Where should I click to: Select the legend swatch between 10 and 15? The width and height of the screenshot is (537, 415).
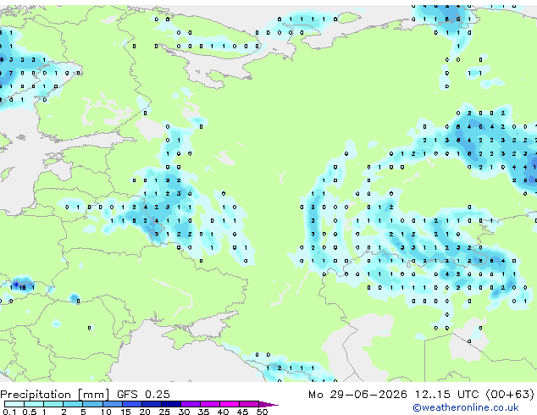112,404
